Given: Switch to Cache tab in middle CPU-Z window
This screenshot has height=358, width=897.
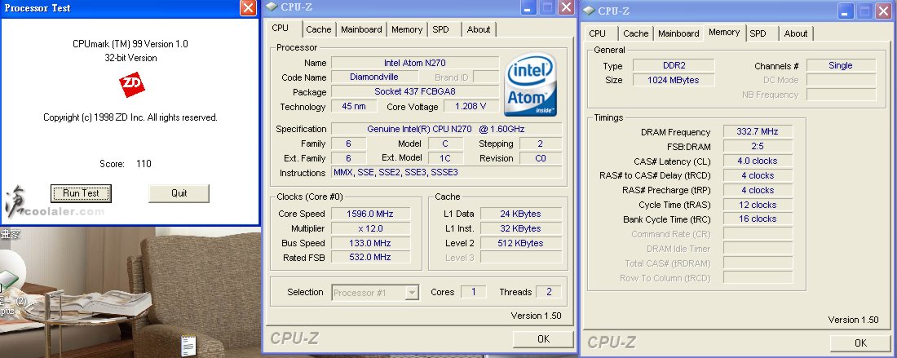Looking at the screenshot, I should click(319, 29).
